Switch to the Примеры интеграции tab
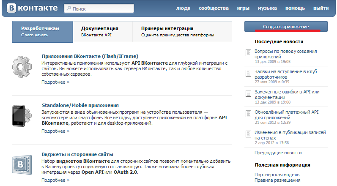Viewport: 337px width, 186px height. coord(182,32)
